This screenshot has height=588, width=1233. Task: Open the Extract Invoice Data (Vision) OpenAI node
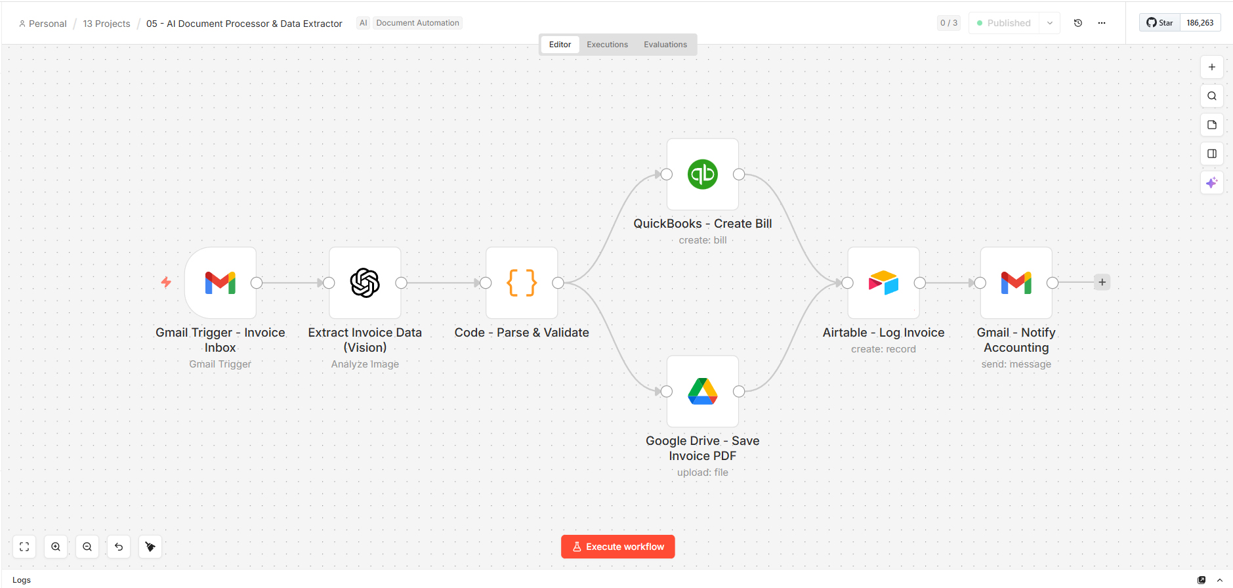(x=365, y=283)
